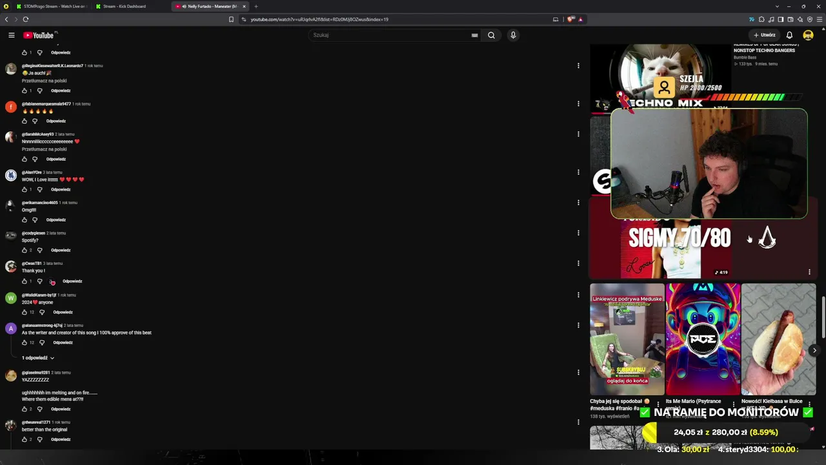Dislike the 'better than the original' comment
This screenshot has width=826, height=465.
click(39, 439)
